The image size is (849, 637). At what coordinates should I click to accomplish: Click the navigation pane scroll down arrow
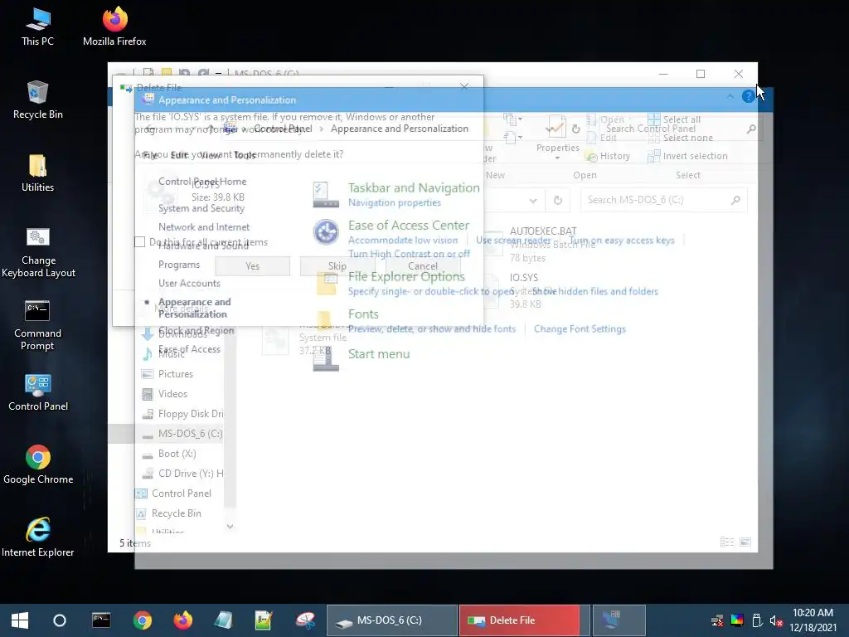(230, 526)
